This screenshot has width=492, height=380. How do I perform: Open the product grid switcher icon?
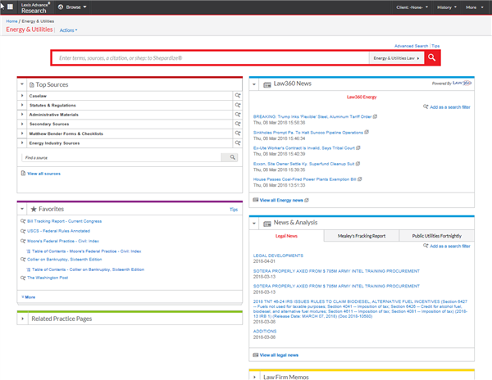(x=10, y=7)
